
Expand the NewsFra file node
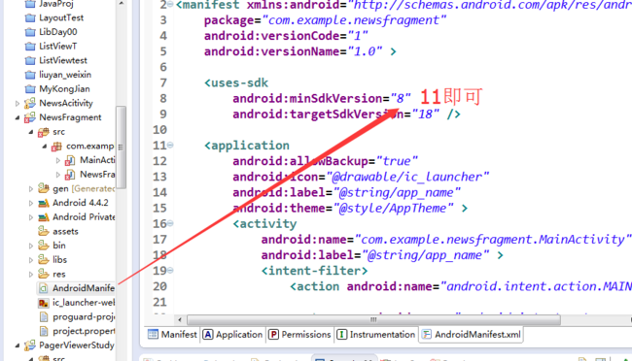pyautogui.click(x=58, y=175)
